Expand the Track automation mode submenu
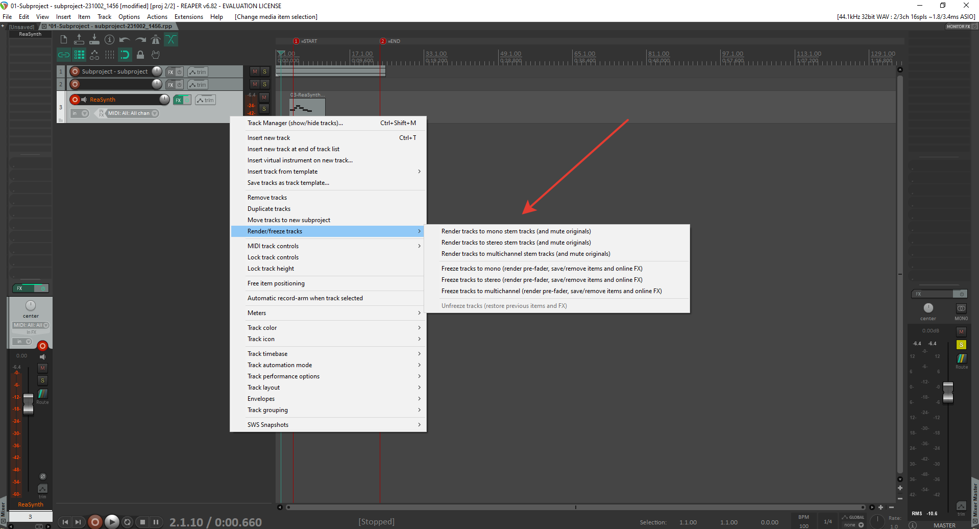The image size is (979, 529). 328,365
